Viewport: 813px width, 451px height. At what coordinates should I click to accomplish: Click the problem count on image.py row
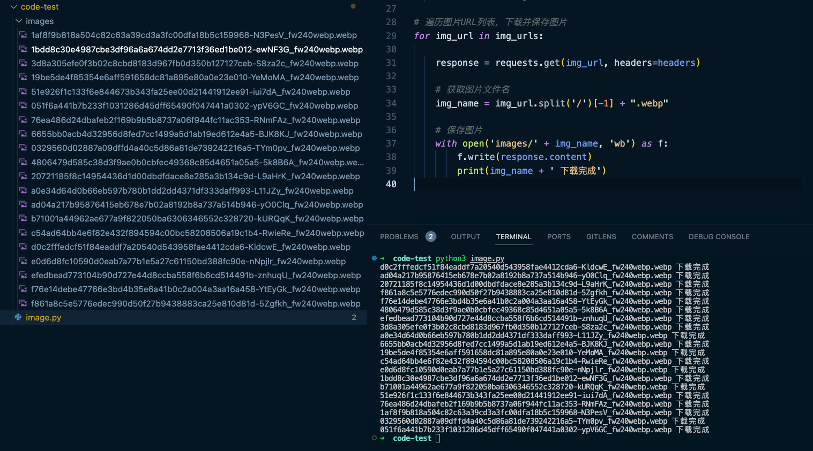coord(354,317)
